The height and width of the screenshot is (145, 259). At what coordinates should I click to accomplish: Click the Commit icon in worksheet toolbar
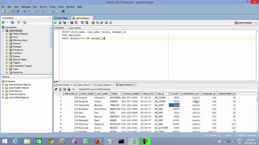pyautogui.click(x=82, y=23)
